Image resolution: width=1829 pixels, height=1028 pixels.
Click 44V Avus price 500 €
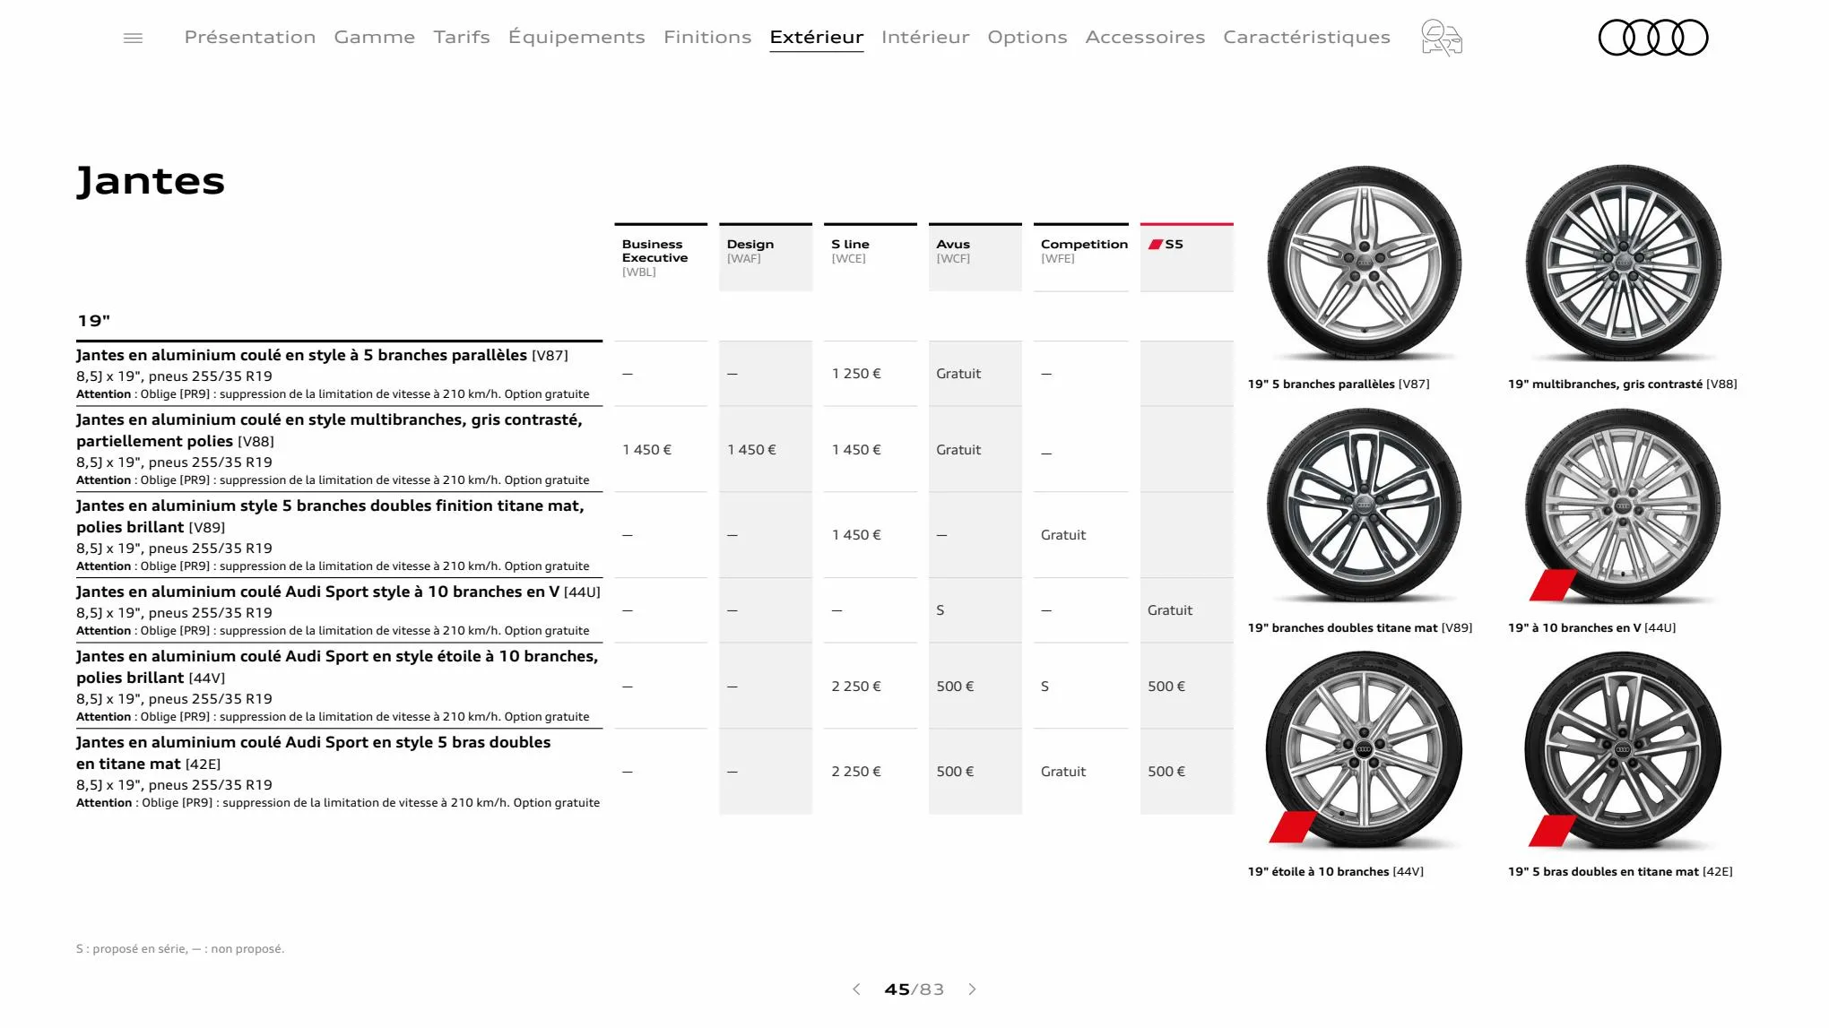[x=956, y=687]
